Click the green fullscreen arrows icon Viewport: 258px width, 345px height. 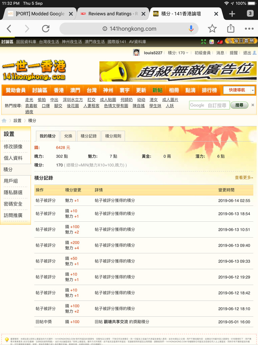tap(204, 41)
